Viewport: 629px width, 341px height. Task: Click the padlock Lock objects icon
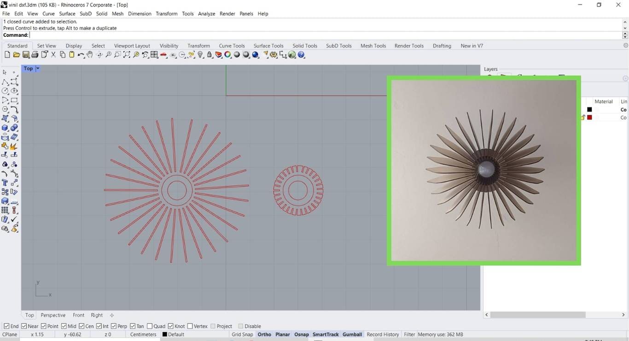(x=210, y=55)
